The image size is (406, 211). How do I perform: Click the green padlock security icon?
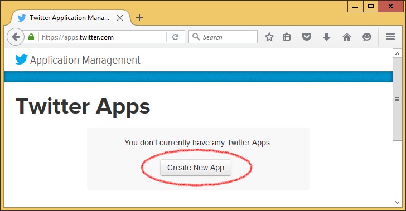coord(31,37)
